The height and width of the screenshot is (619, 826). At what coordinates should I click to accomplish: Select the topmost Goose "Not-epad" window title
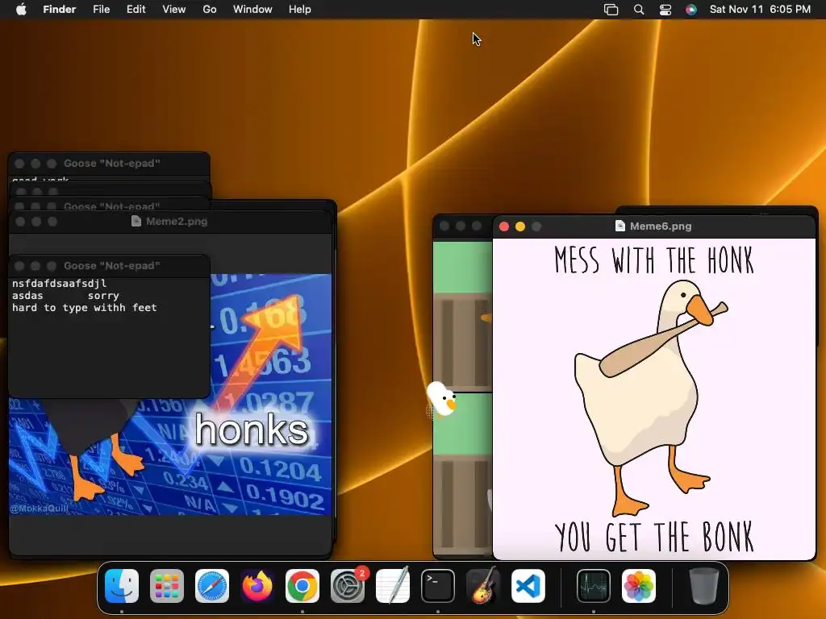111,163
